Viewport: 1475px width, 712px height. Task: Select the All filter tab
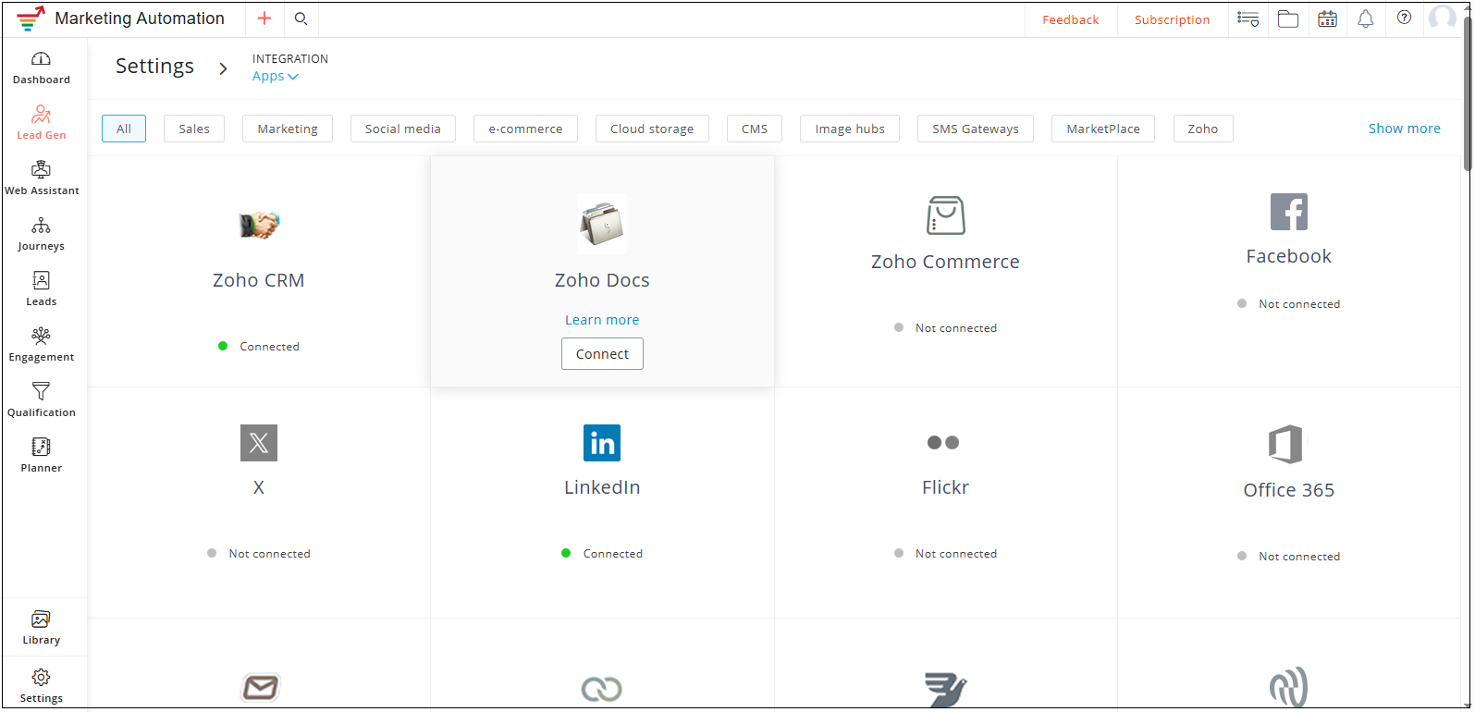coord(124,129)
